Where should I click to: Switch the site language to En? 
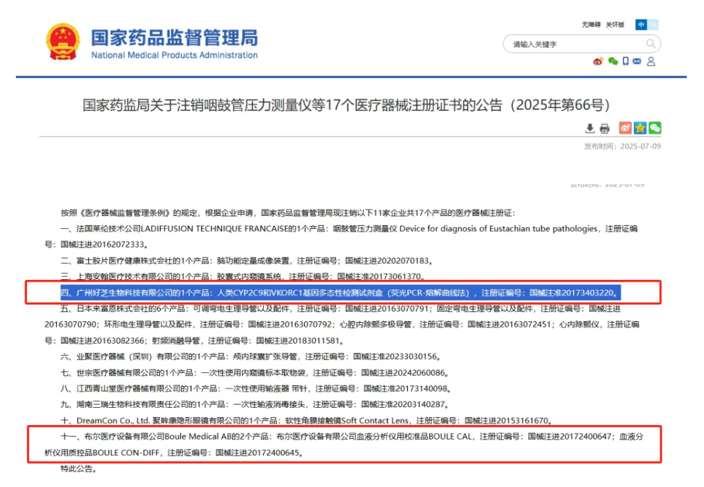(653, 24)
